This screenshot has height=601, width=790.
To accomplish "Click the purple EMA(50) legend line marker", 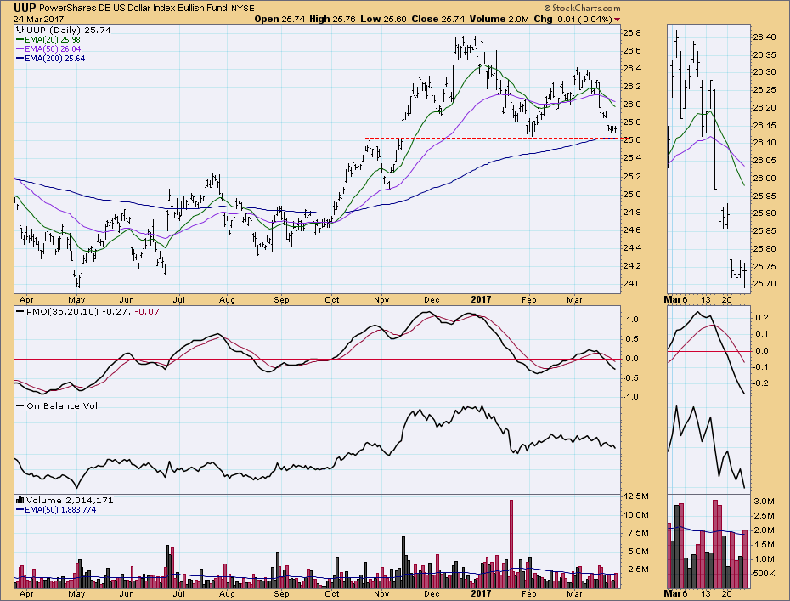I will click(20, 49).
